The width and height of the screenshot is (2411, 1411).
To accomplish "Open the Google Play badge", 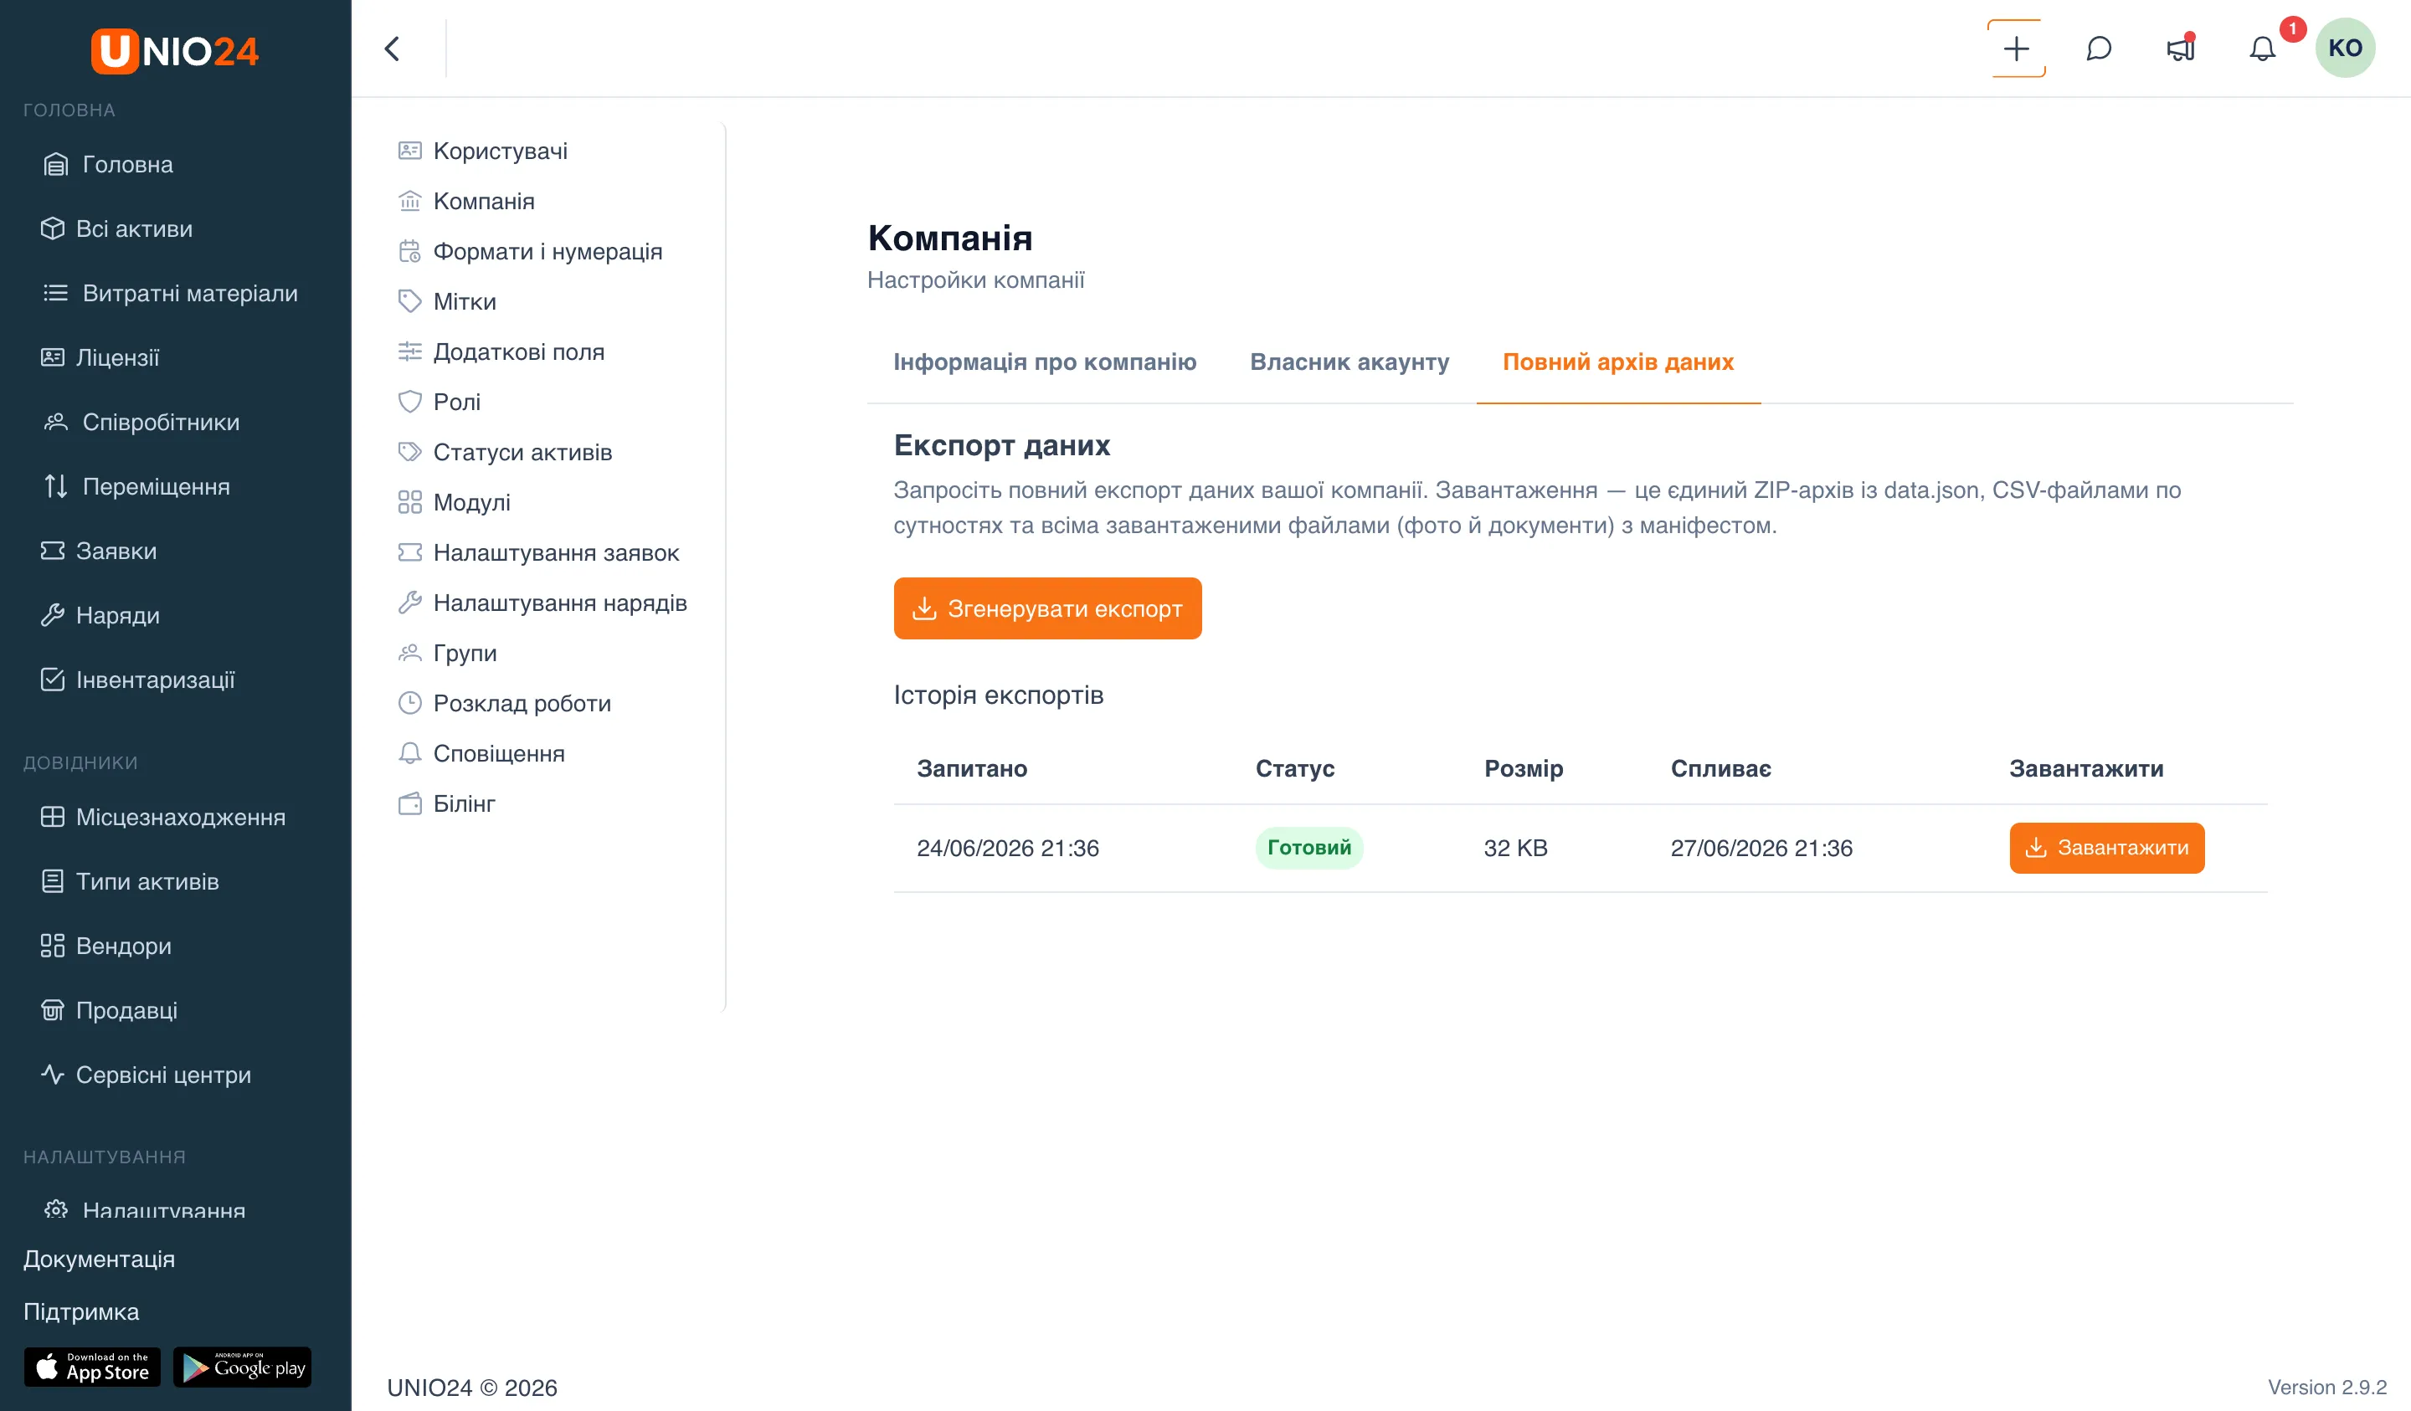I will (x=242, y=1367).
